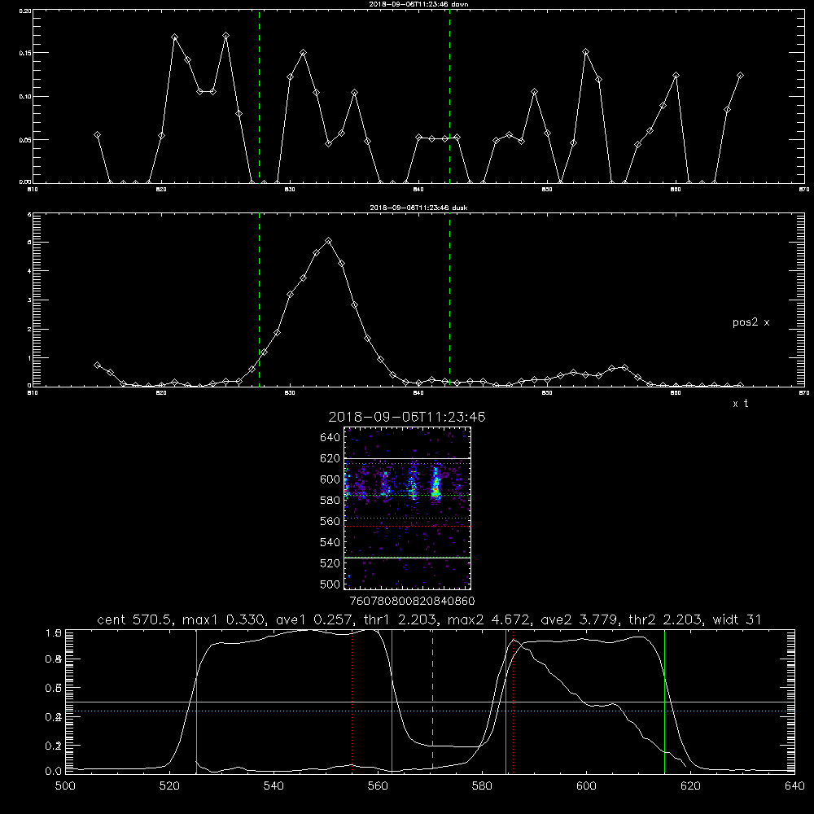Select the right green dashed line in dawn plot
The width and height of the screenshot is (814, 814).
(449, 96)
